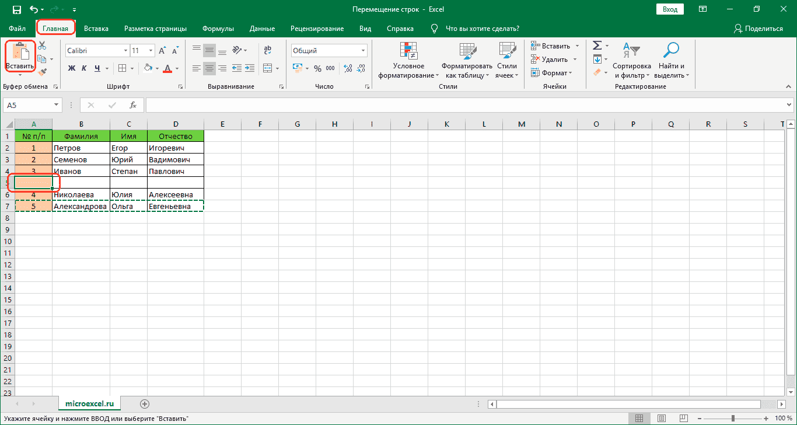
Task: Click the Найти и выделить magnifier icon
Action: [671, 58]
